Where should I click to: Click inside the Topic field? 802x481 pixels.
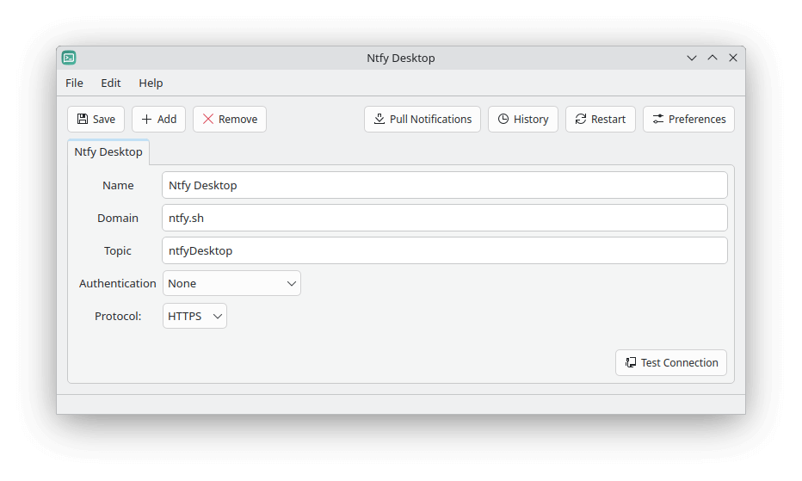point(444,250)
